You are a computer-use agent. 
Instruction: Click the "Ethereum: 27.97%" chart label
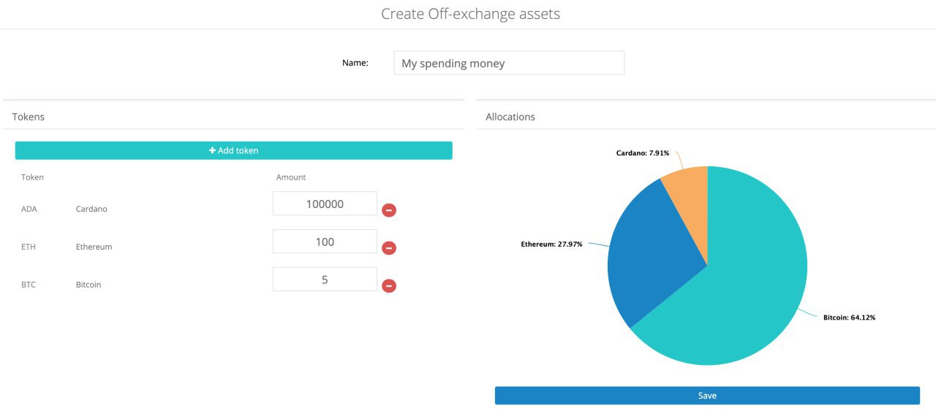551,244
